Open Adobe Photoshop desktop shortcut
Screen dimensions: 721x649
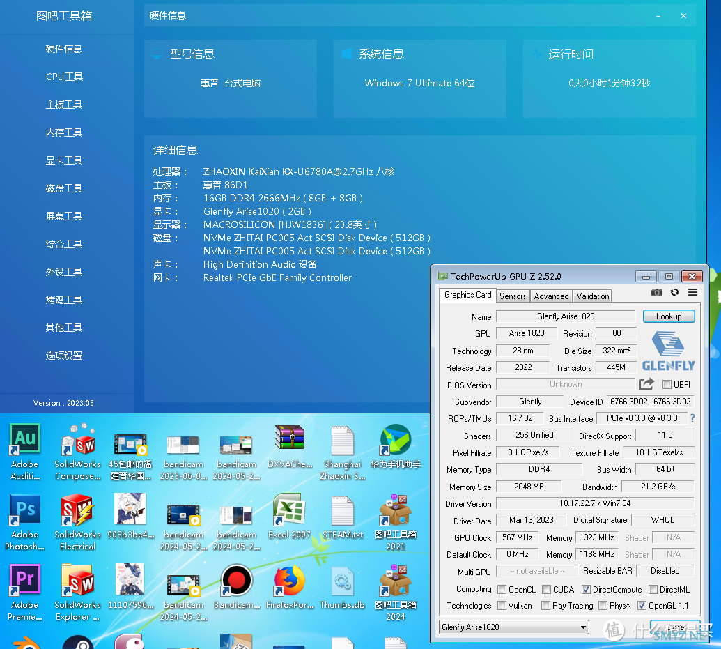[x=25, y=521]
